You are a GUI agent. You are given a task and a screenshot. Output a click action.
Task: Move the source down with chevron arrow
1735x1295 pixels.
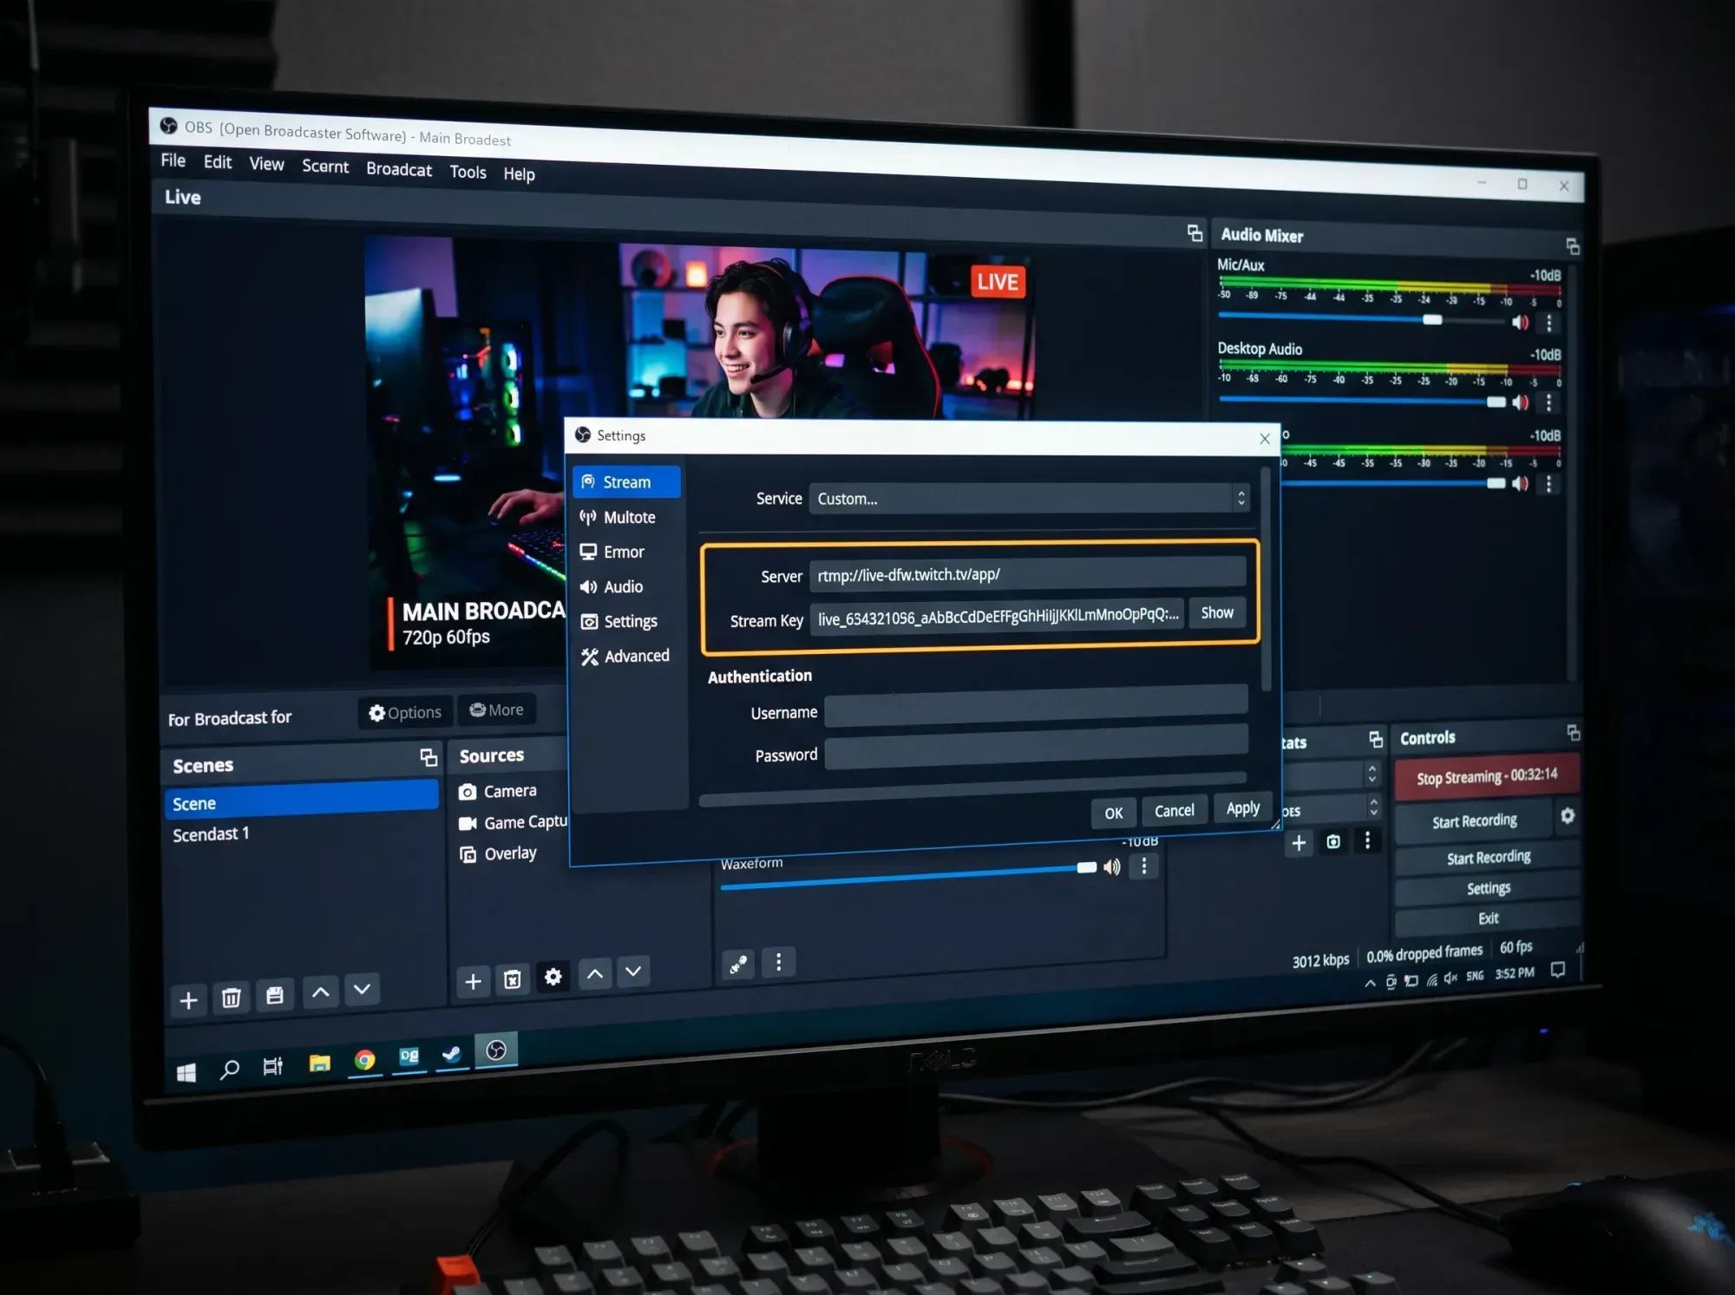pyautogui.click(x=633, y=971)
